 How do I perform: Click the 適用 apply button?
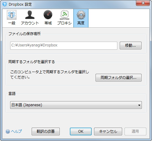(135, 131)
